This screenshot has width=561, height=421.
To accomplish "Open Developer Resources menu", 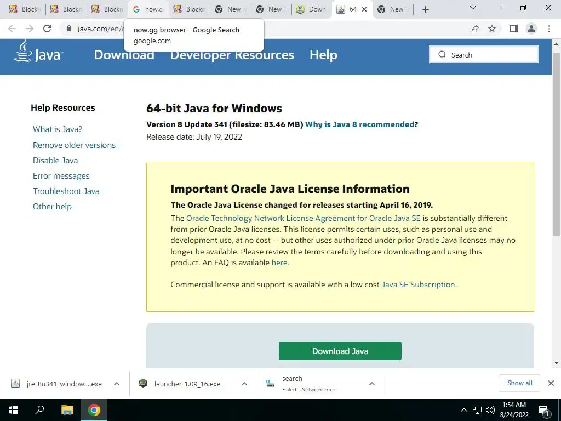I will tap(232, 55).
